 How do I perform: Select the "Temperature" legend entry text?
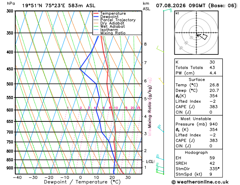pos(113,13)
